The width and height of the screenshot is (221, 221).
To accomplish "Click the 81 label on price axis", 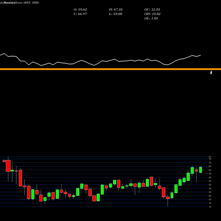I will click(x=210, y=157).
